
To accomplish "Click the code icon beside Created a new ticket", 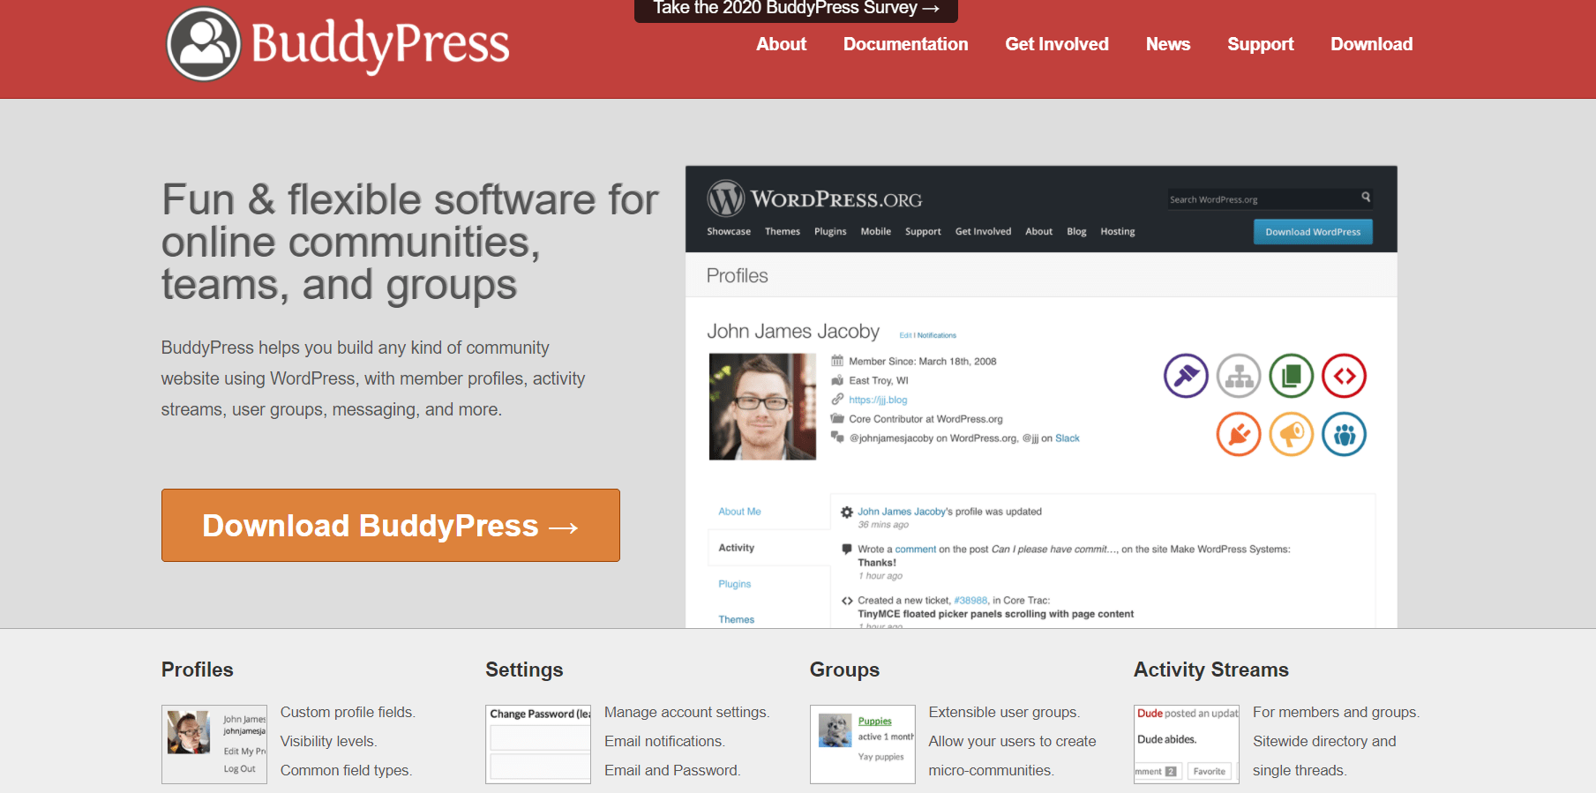I will pyautogui.click(x=847, y=601).
